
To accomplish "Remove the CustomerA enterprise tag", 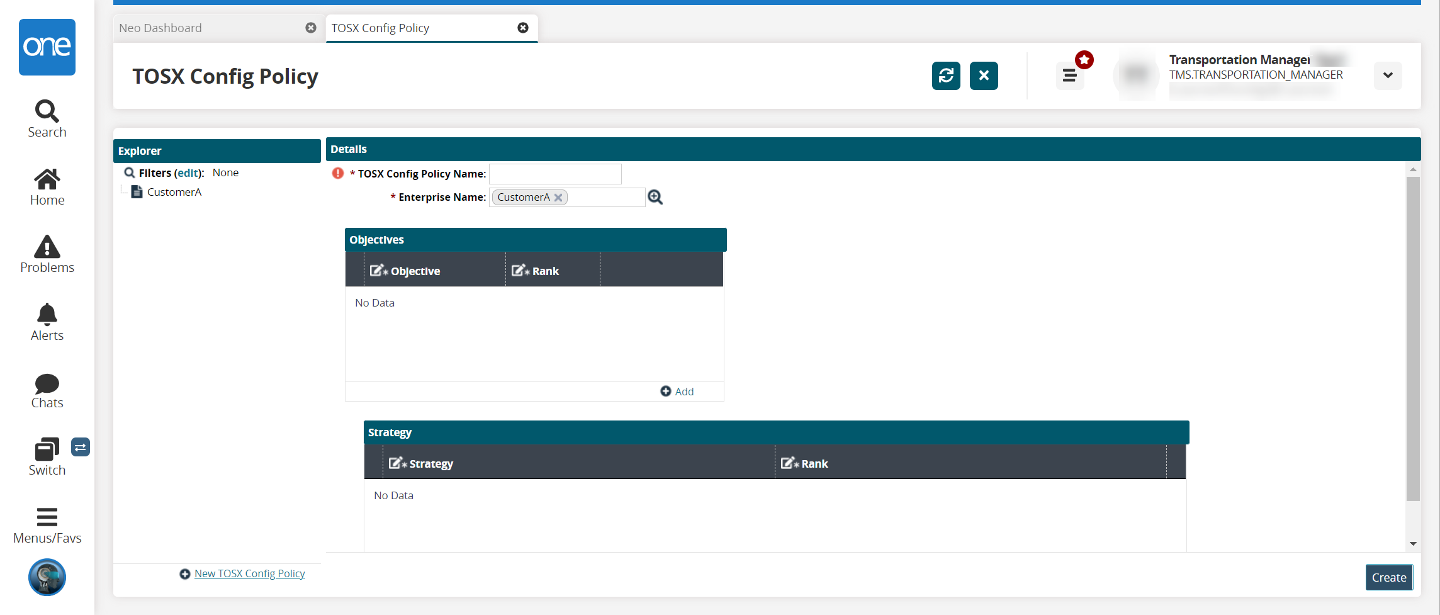I will click(x=558, y=198).
